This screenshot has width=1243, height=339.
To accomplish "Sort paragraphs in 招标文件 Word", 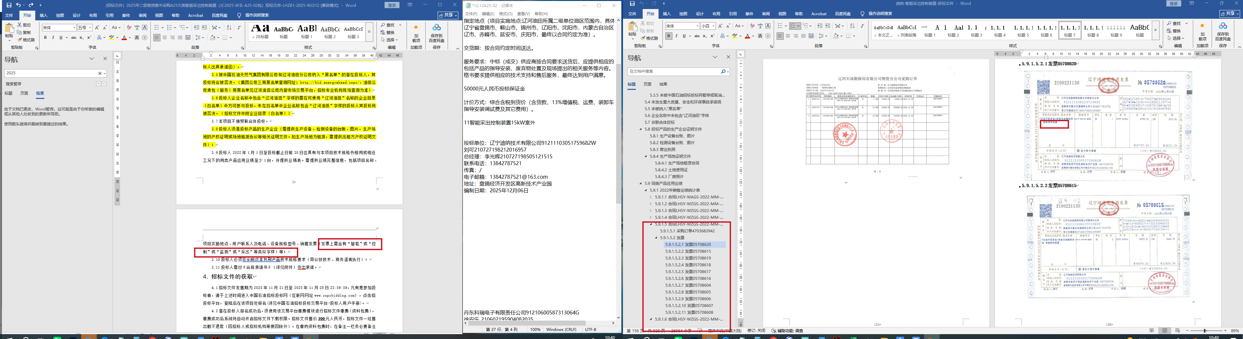I will (229, 27).
